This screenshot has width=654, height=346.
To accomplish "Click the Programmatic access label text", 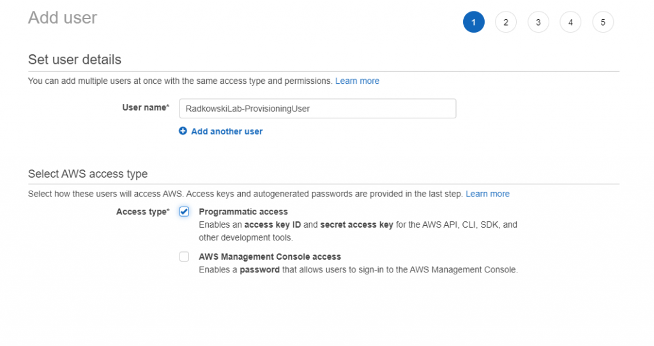I will click(x=243, y=212).
